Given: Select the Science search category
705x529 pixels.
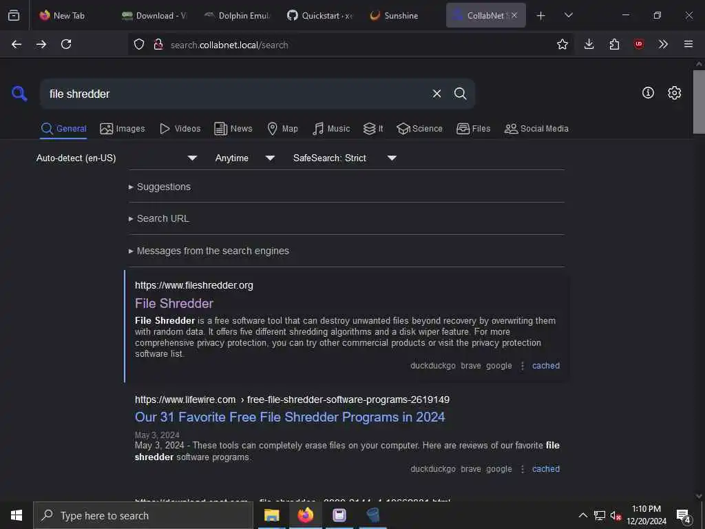Looking at the screenshot, I should point(419,129).
